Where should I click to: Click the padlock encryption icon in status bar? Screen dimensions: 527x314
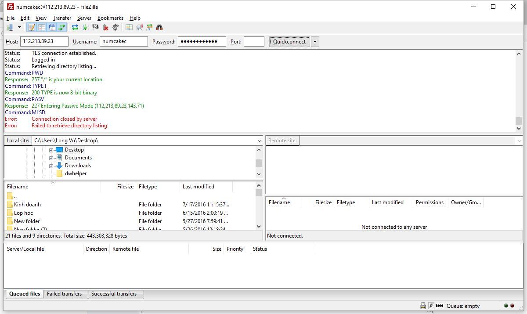tap(423, 306)
